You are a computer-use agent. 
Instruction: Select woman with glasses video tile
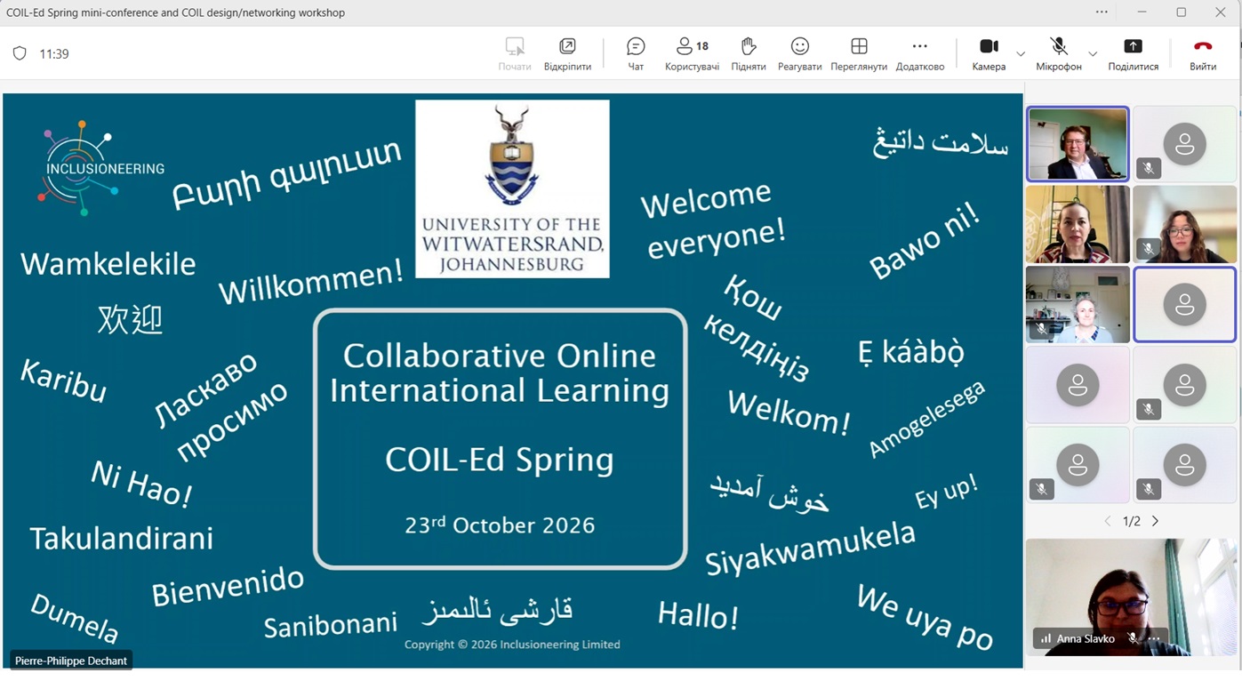point(1184,224)
